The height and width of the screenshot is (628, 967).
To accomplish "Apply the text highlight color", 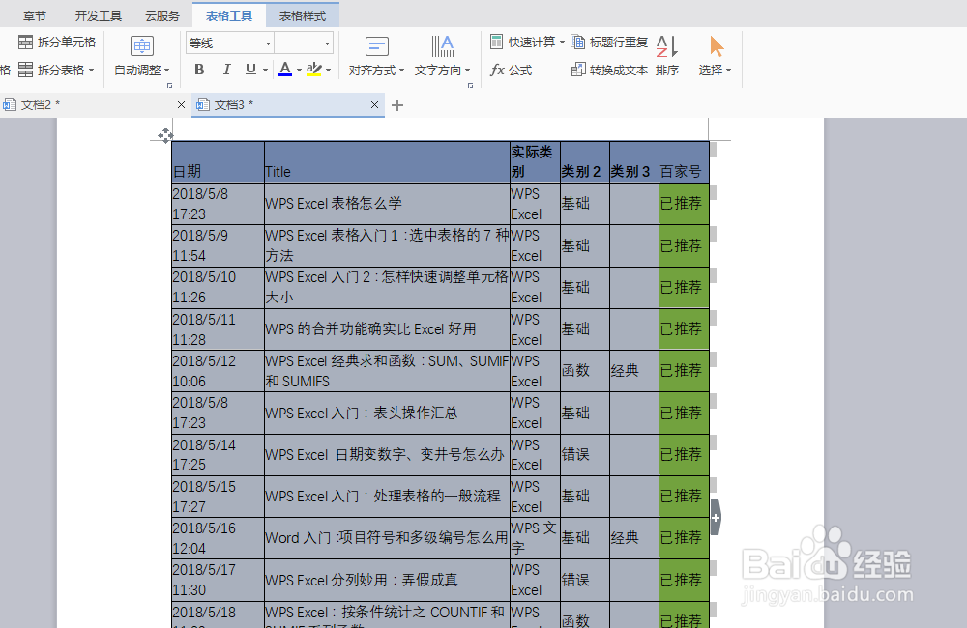I will click(x=314, y=69).
